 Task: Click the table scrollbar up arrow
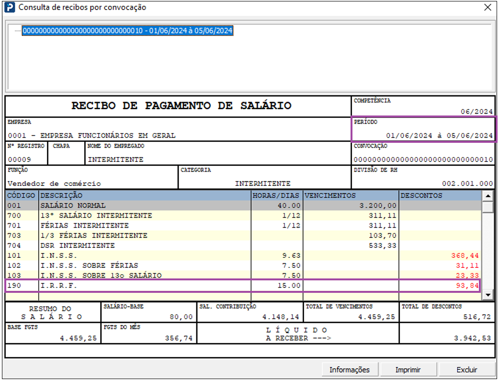pos(488,196)
